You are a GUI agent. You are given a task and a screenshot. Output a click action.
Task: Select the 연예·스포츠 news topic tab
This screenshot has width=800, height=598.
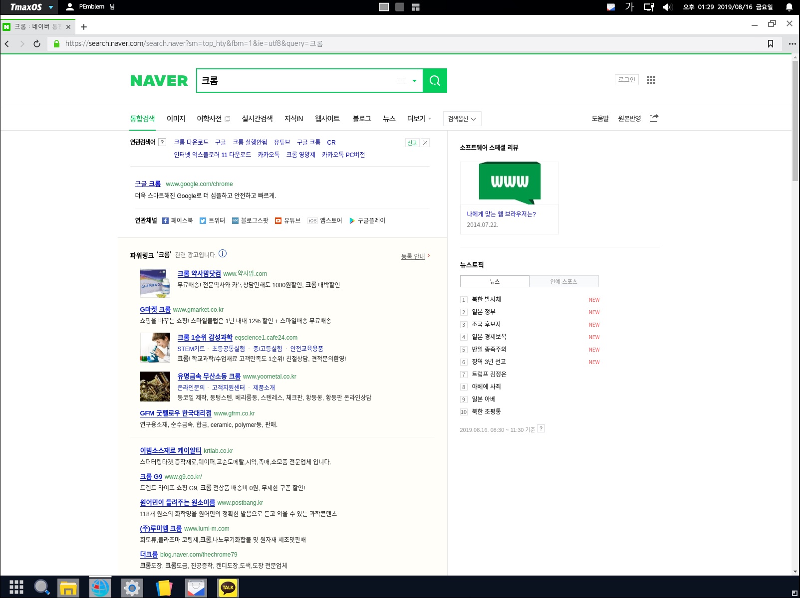564,281
